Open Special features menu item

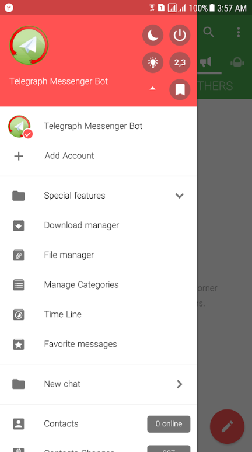tap(98, 196)
